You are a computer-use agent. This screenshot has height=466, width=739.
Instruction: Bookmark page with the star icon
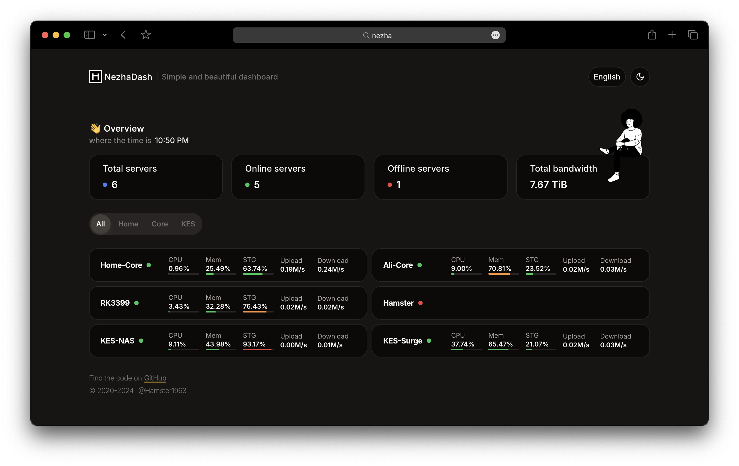146,35
